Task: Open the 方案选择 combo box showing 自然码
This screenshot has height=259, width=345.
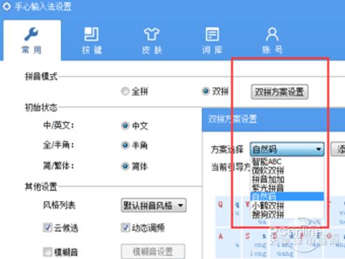Action: [x=287, y=149]
